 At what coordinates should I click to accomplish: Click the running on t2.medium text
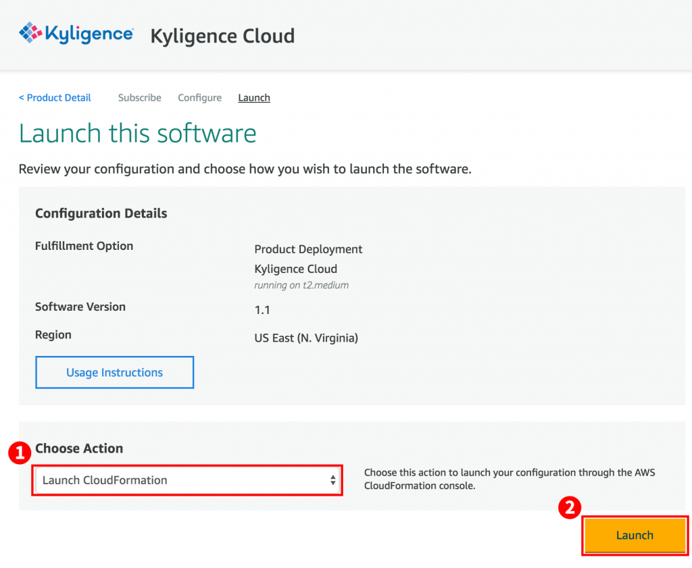click(x=301, y=285)
